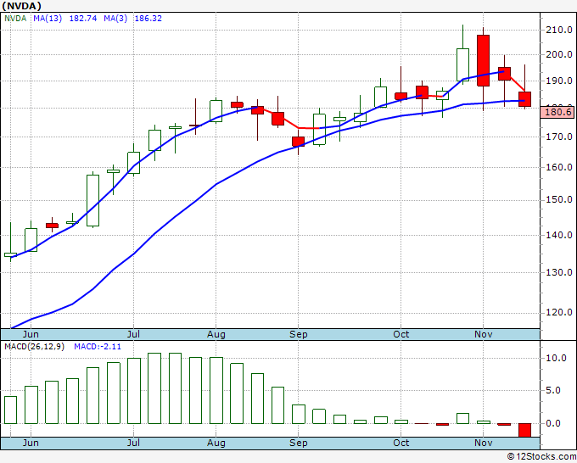This screenshot has width=577, height=463.
Task: Click Oct on the price chart time axis
Action: [401, 334]
